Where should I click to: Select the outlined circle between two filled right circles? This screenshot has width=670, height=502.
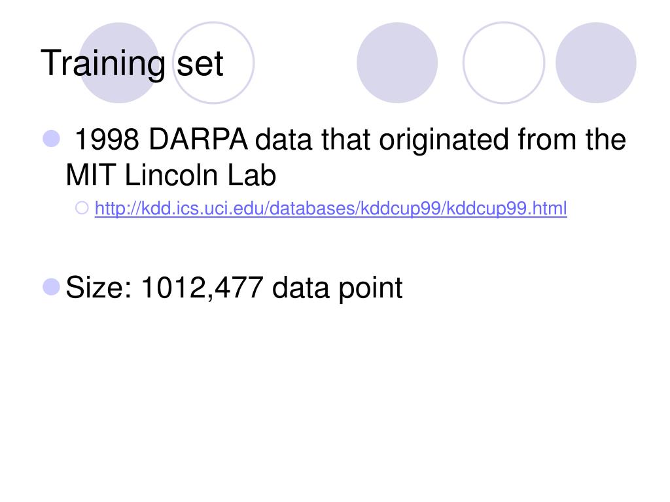[504, 63]
